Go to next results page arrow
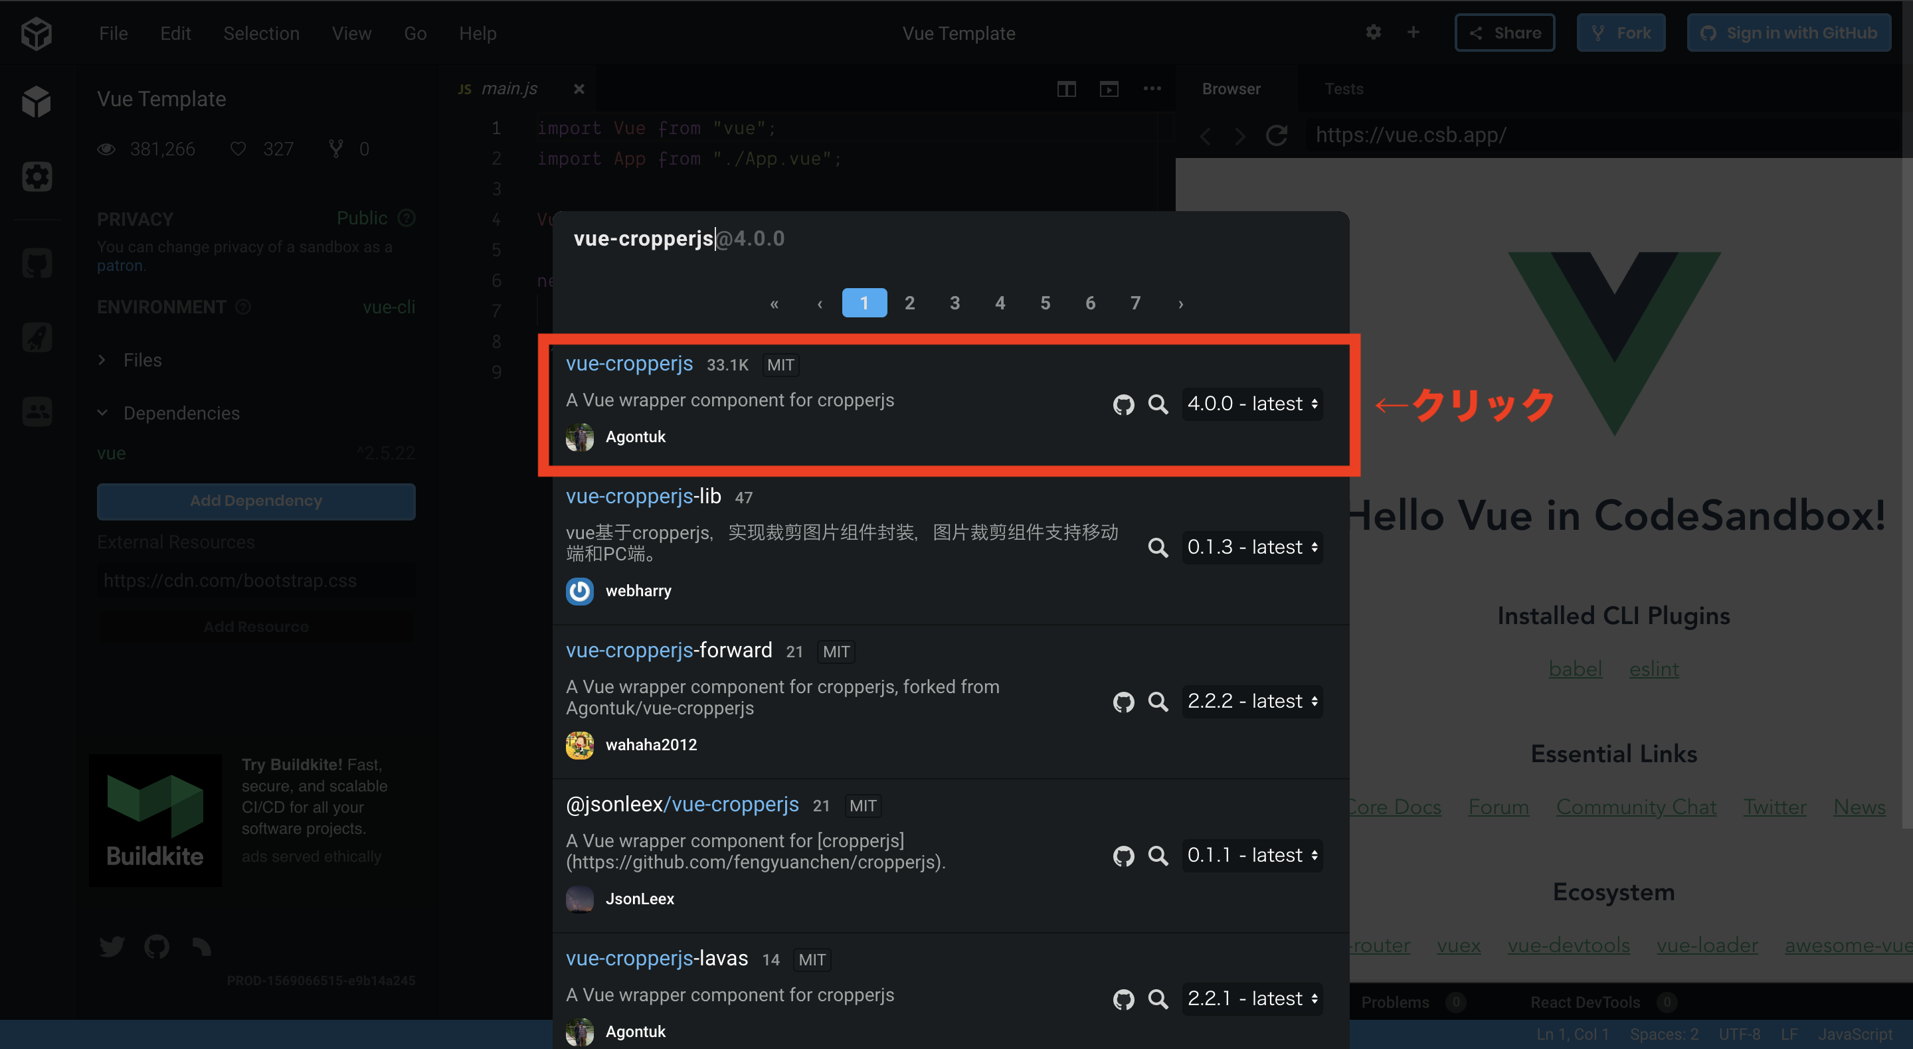Image resolution: width=1913 pixels, height=1049 pixels. (1181, 303)
